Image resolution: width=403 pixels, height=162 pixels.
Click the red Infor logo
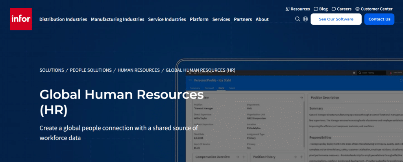[21, 19]
